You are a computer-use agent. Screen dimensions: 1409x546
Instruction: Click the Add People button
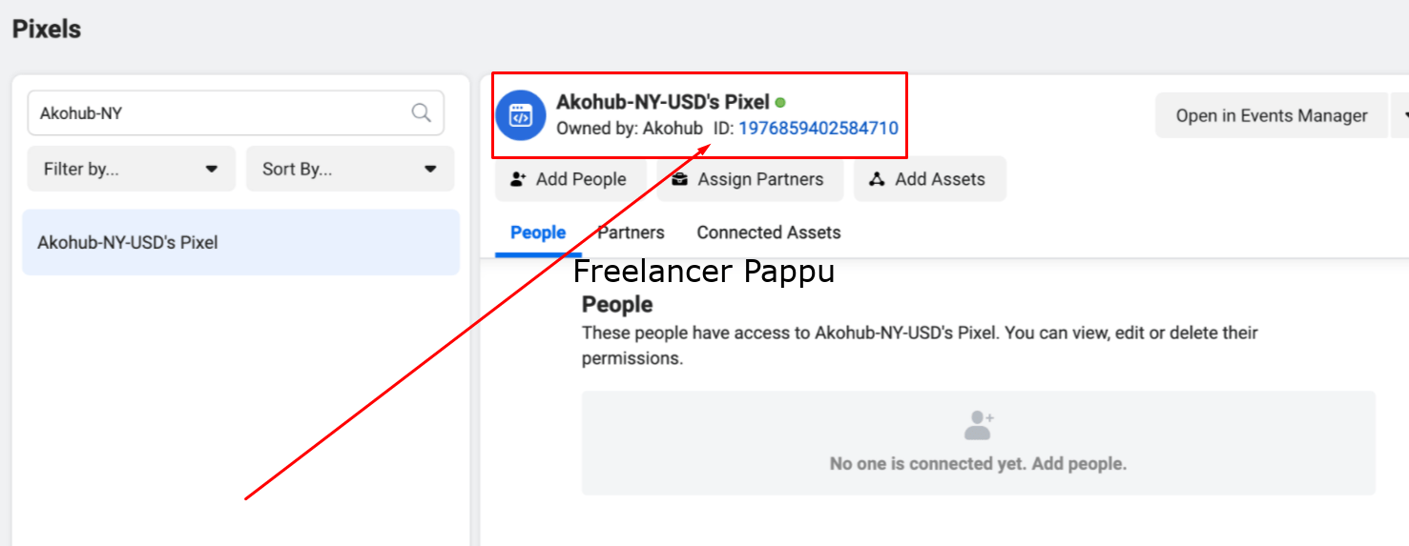569,179
